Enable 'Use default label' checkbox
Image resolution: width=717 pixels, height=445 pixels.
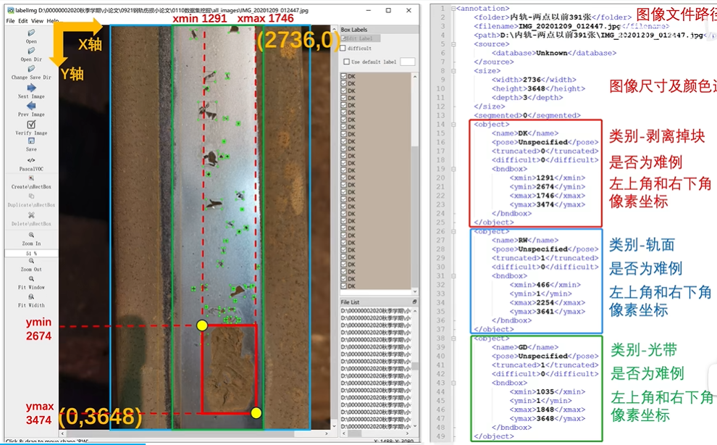(x=345, y=62)
